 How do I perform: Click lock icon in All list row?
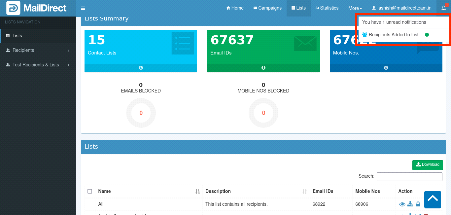click(x=418, y=204)
